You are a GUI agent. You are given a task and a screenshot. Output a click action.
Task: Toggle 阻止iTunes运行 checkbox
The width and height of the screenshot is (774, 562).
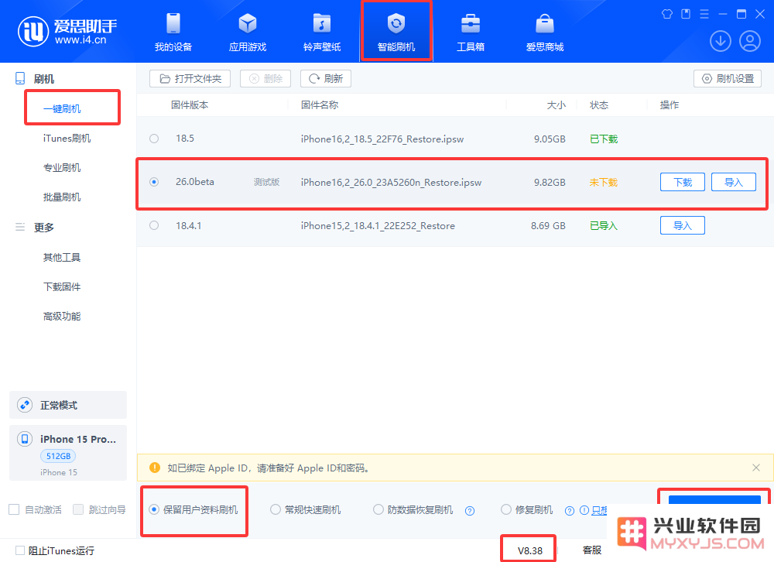[x=20, y=550]
